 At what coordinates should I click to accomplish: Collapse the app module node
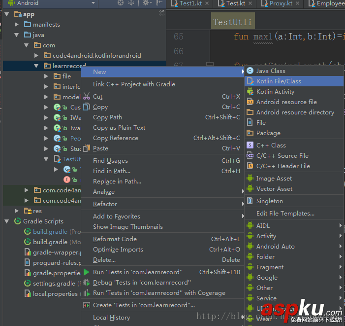tap(7, 14)
